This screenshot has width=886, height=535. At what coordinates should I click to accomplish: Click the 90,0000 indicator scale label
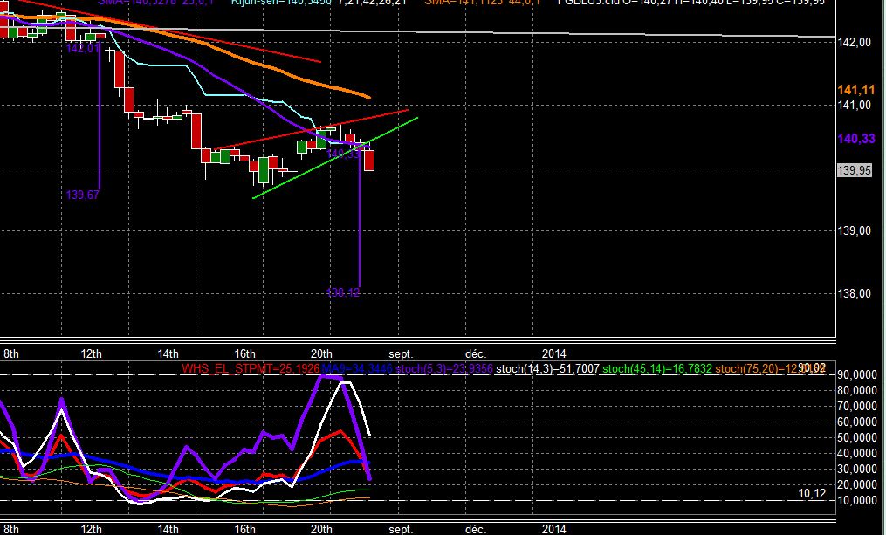coord(857,375)
